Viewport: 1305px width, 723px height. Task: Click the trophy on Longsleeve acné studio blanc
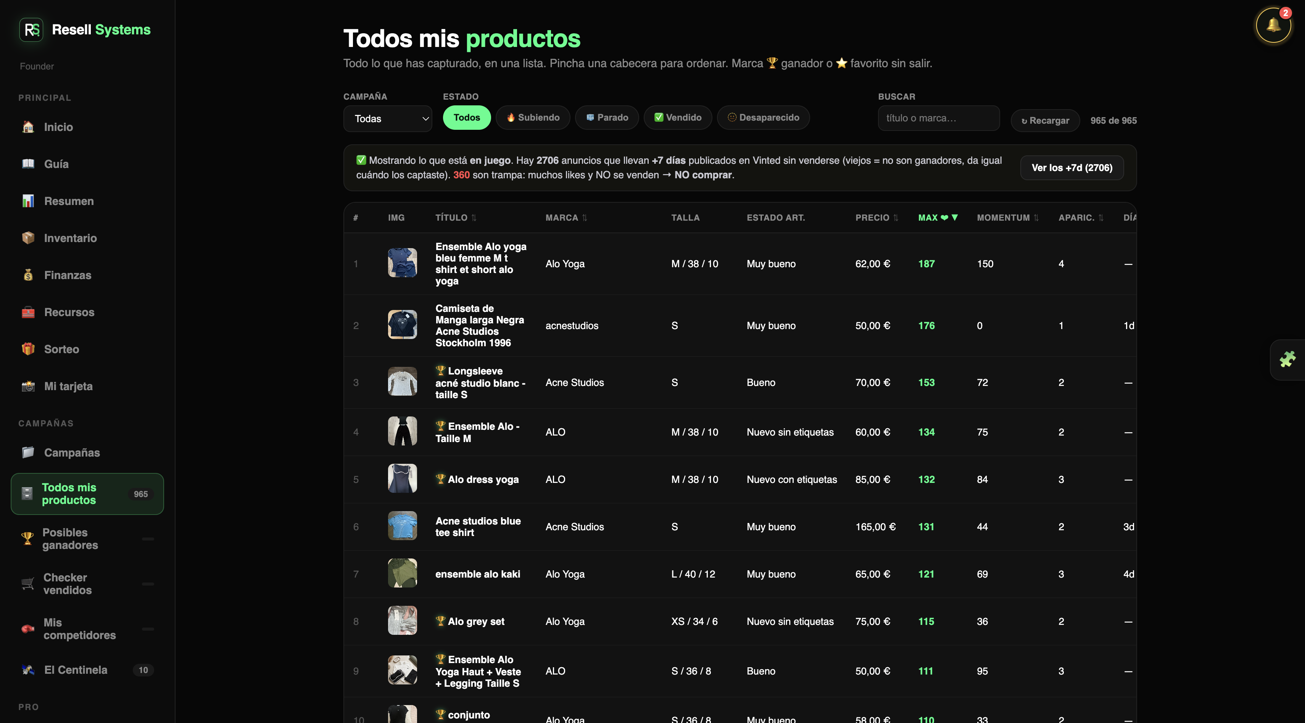pyautogui.click(x=440, y=370)
